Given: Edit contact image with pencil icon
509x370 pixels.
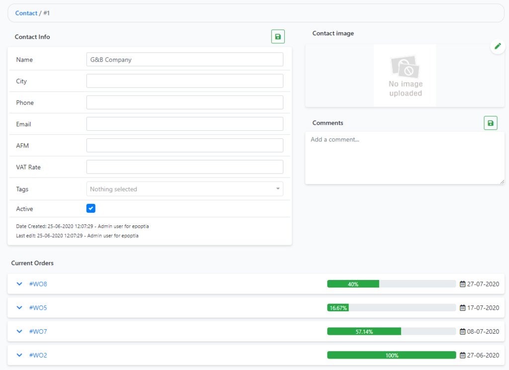Looking at the screenshot, I should [x=497, y=46].
